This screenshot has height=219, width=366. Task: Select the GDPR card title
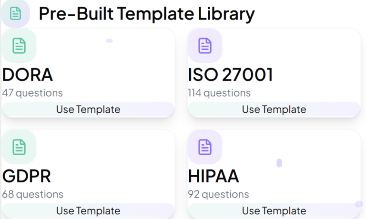pyautogui.click(x=27, y=176)
